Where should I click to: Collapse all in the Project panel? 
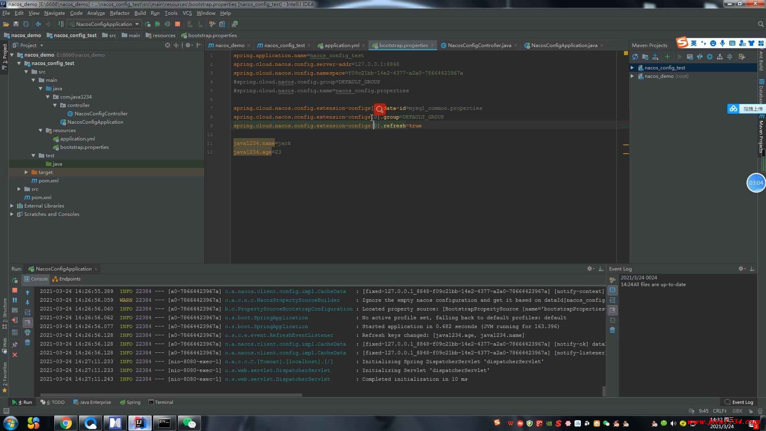point(176,45)
